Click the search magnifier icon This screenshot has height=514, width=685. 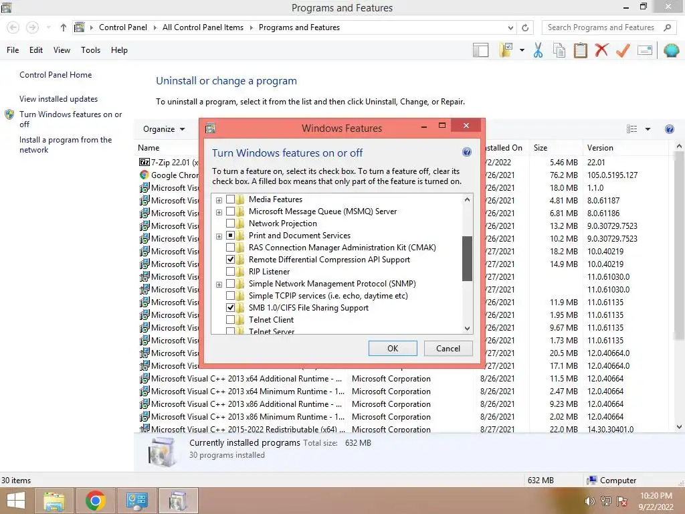(667, 27)
